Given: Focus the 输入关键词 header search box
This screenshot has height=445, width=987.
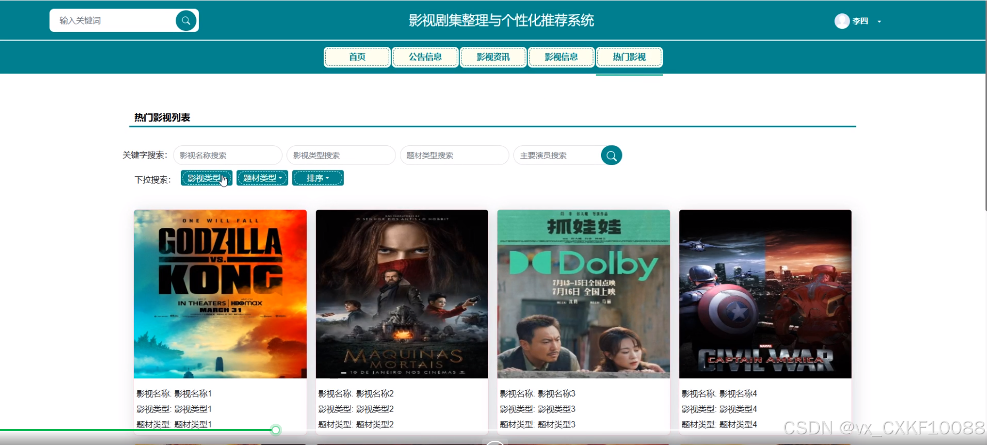Looking at the screenshot, I should [113, 21].
